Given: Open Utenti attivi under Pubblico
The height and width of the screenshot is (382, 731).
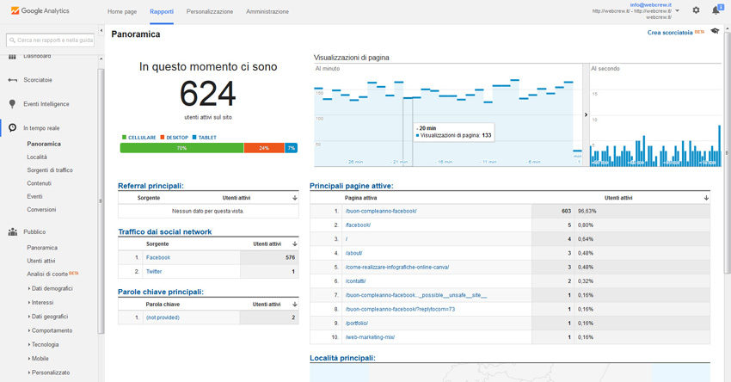Looking at the screenshot, I should [41, 261].
